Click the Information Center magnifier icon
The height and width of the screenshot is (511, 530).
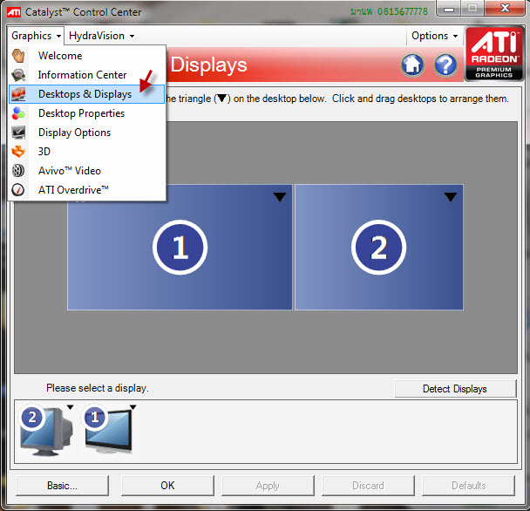coord(18,75)
